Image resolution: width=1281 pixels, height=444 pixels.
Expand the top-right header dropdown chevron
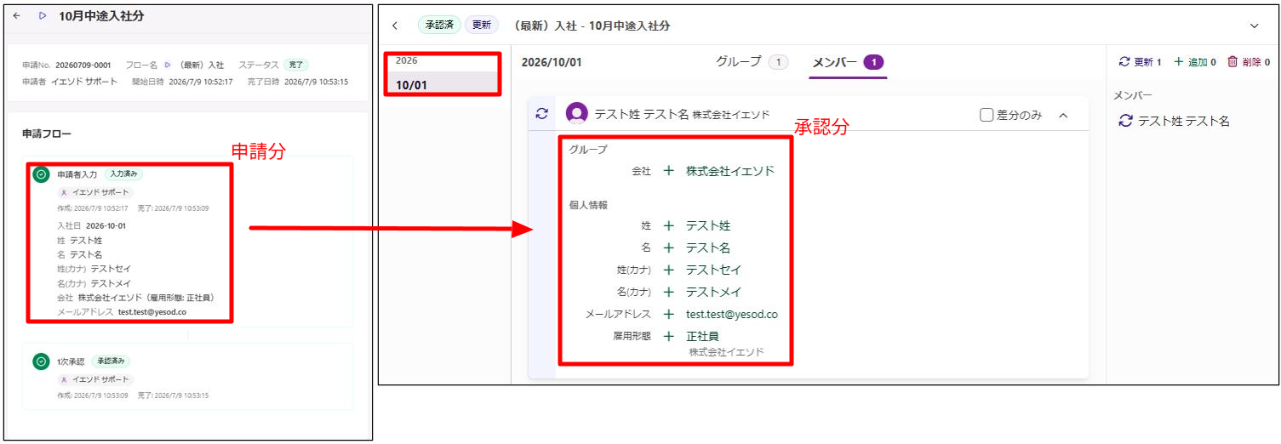click(1254, 26)
